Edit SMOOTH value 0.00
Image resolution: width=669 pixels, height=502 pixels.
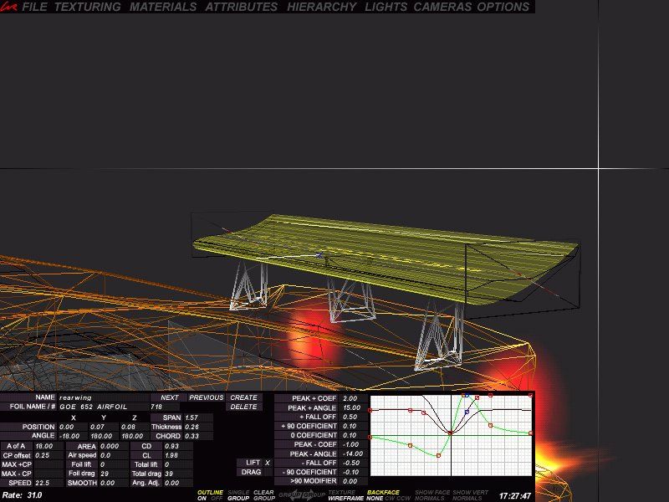pyautogui.click(x=113, y=483)
